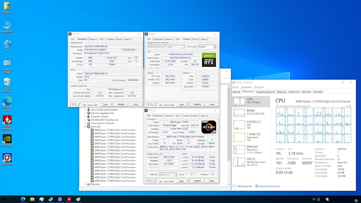Click the Edge icon in the taskbar
Image resolution: width=361 pixels, height=203 pixels.
click(23, 199)
